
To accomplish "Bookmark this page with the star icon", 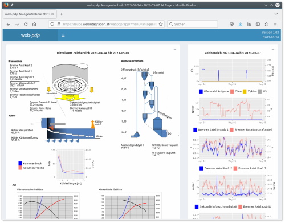I will coord(161,24).
